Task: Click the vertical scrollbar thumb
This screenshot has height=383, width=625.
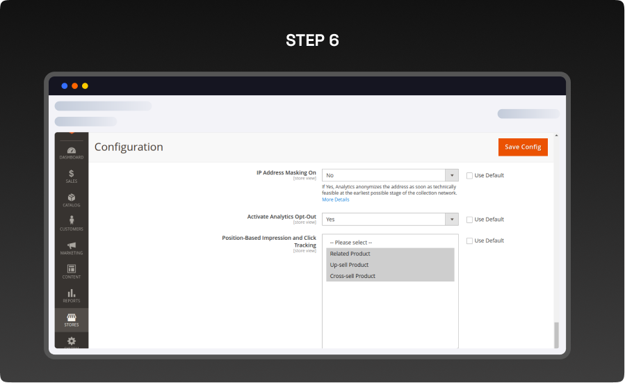Action: click(555, 335)
